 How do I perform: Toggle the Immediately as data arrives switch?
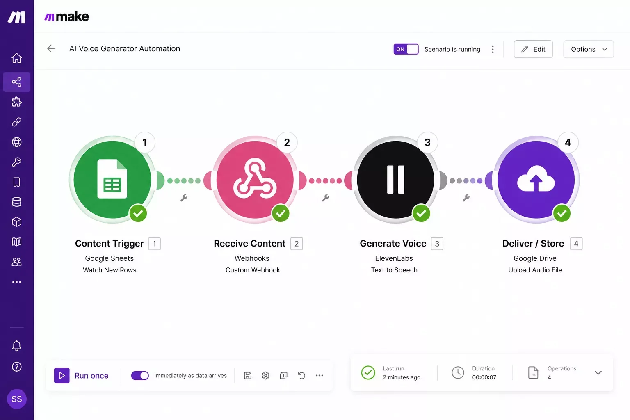(x=140, y=376)
